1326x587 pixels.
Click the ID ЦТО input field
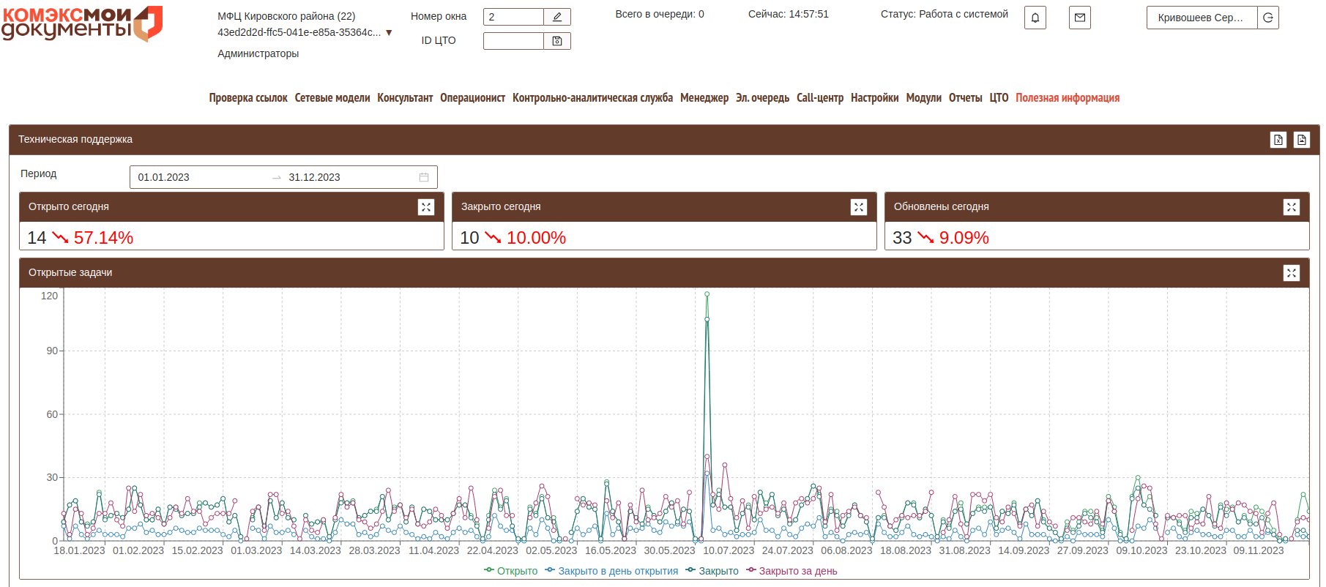pos(513,41)
